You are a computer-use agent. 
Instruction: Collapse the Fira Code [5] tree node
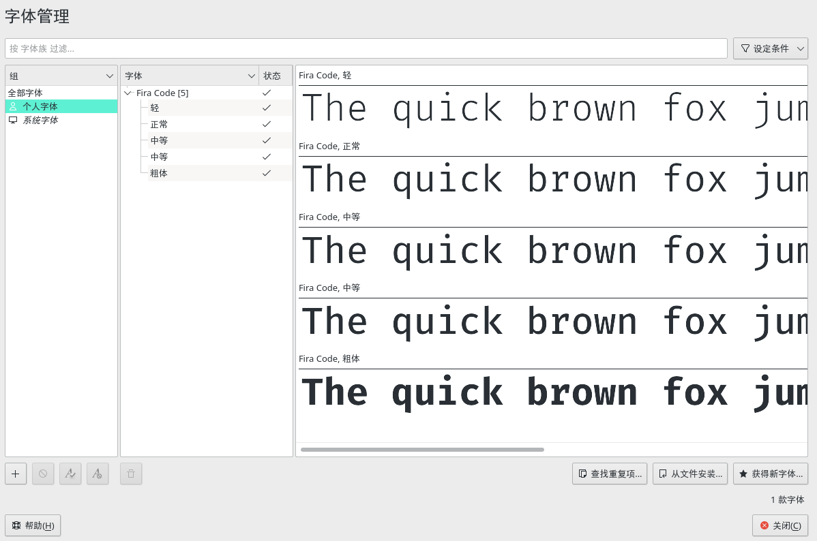coord(128,93)
